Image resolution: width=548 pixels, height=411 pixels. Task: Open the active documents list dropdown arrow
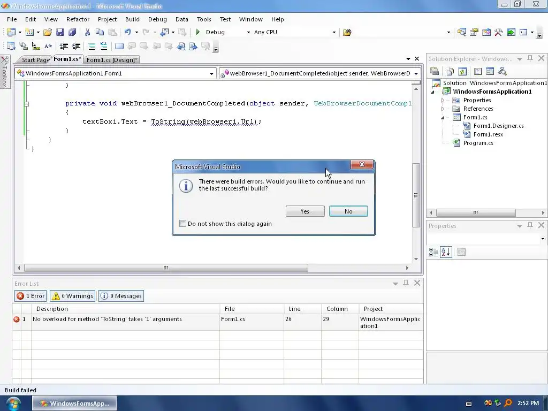click(x=408, y=59)
